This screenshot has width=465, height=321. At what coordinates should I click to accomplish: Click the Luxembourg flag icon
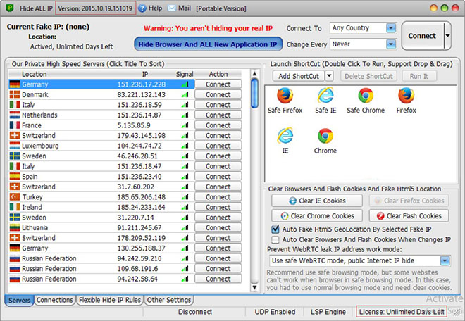pos(15,146)
